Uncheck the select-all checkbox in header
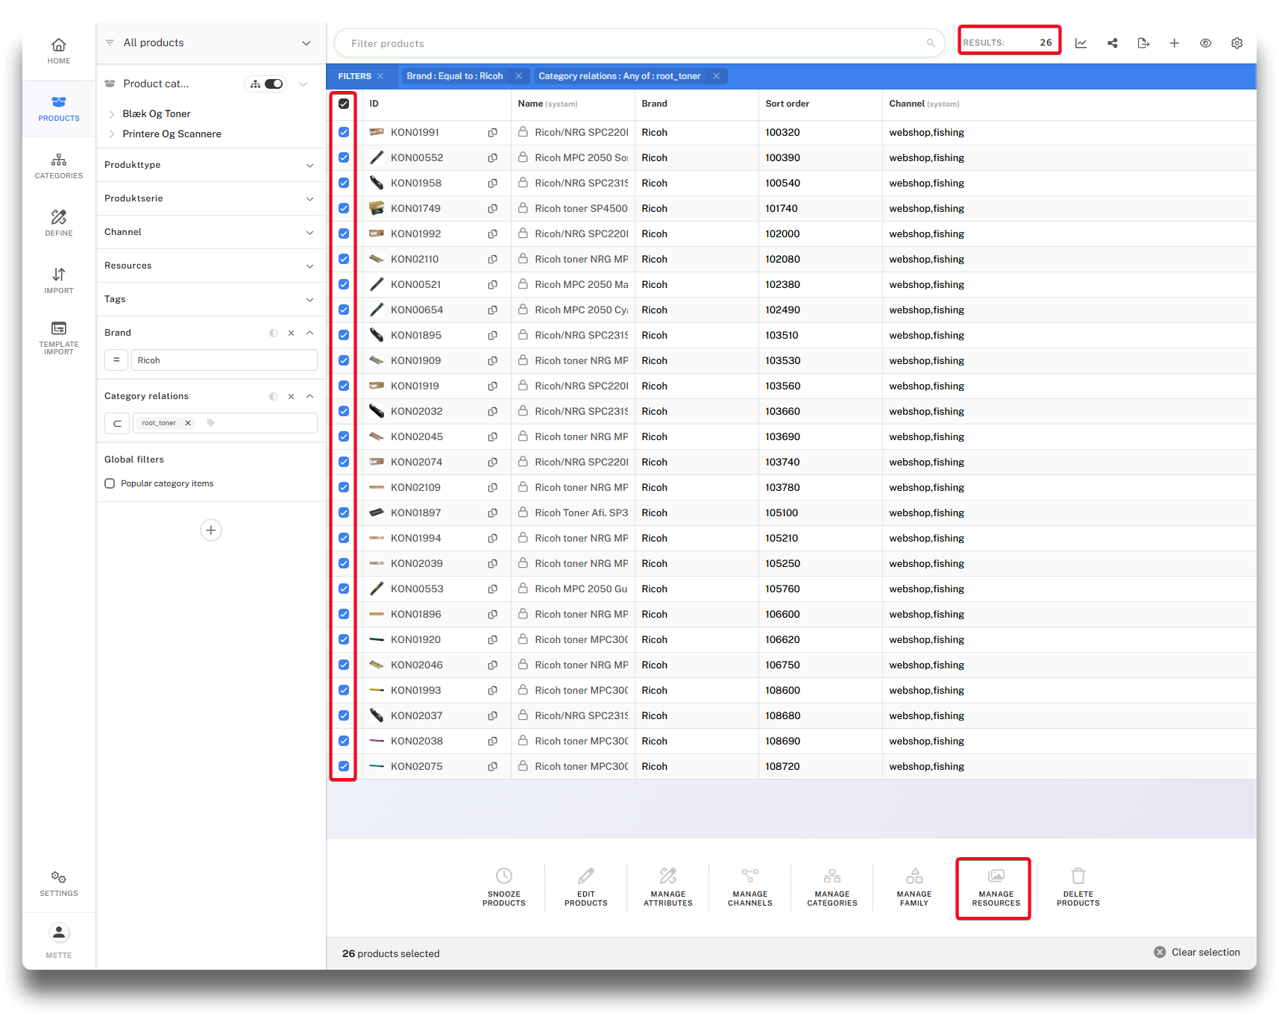 pos(344,104)
